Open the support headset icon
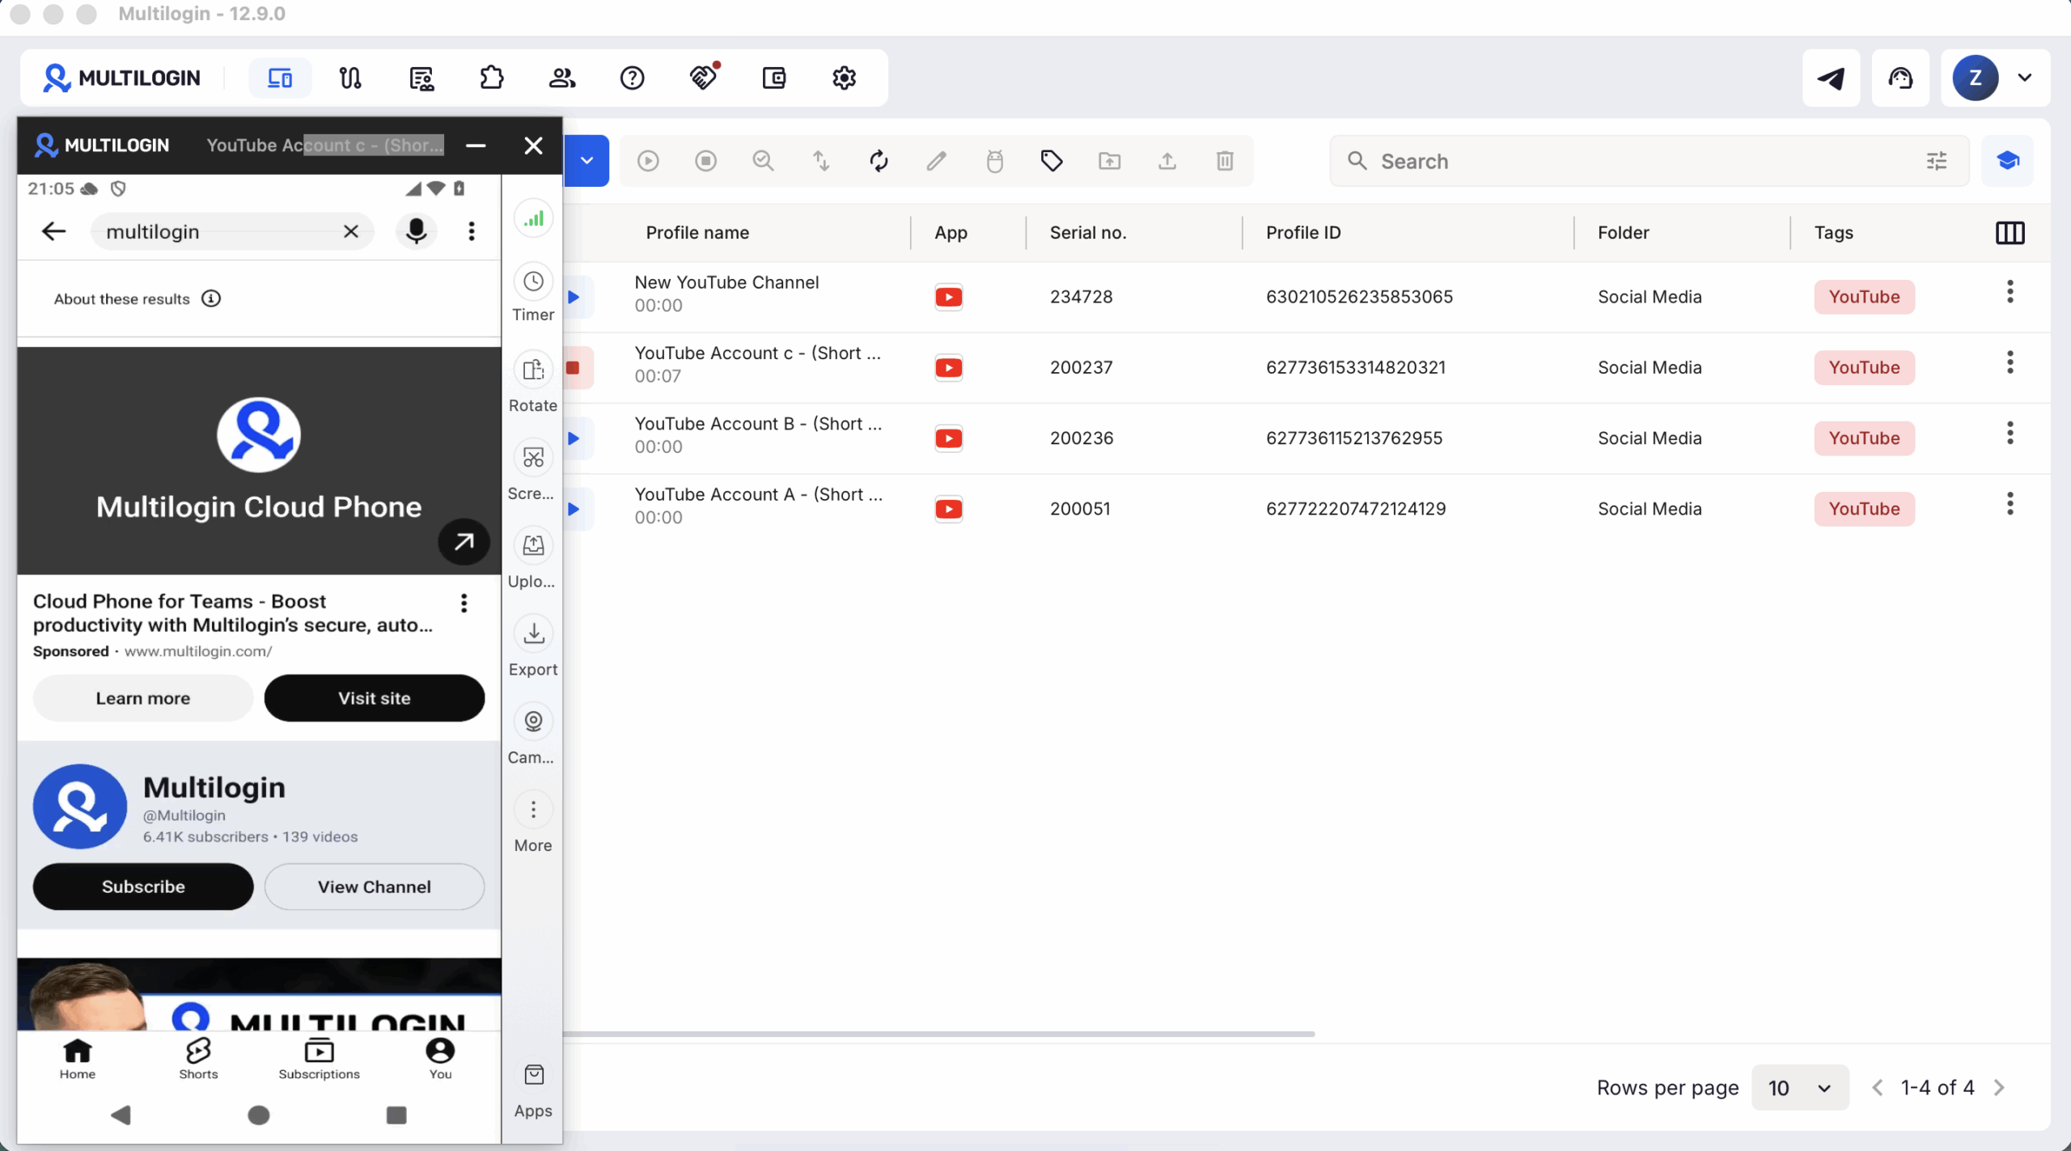 1900,78
